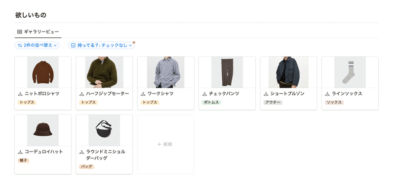The width and height of the screenshot is (395, 188).
Task: Click the hanger icon beside コーデュロイハット
Action: click(x=20, y=152)
